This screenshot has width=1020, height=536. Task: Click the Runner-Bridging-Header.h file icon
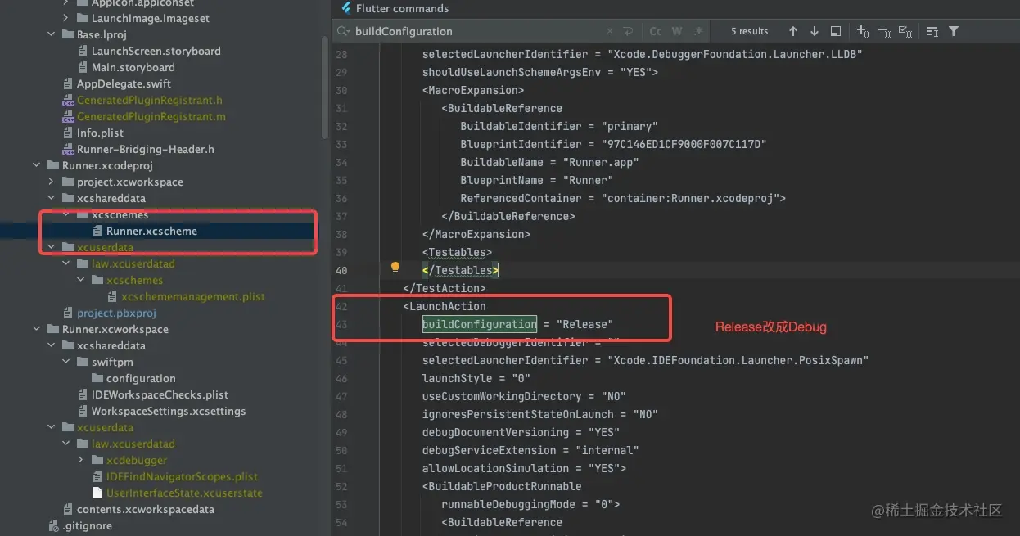[x=69, y=149]
